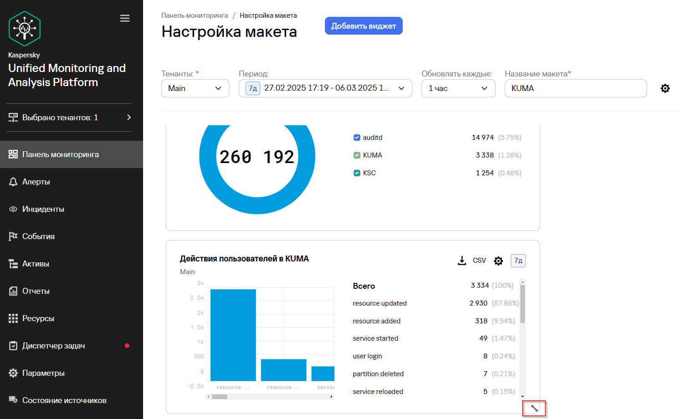Open the События section

coord(72,236)
